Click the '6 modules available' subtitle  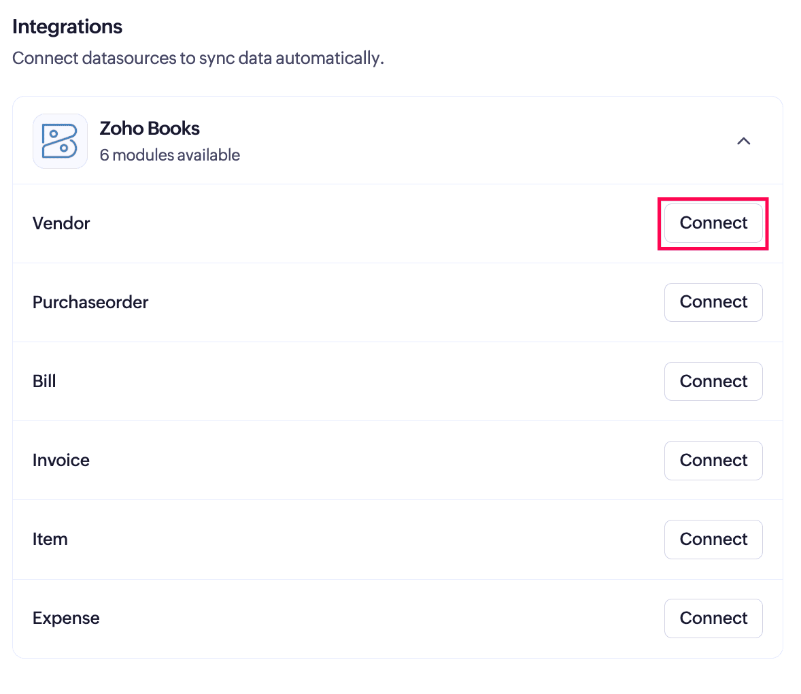[169, 155]
